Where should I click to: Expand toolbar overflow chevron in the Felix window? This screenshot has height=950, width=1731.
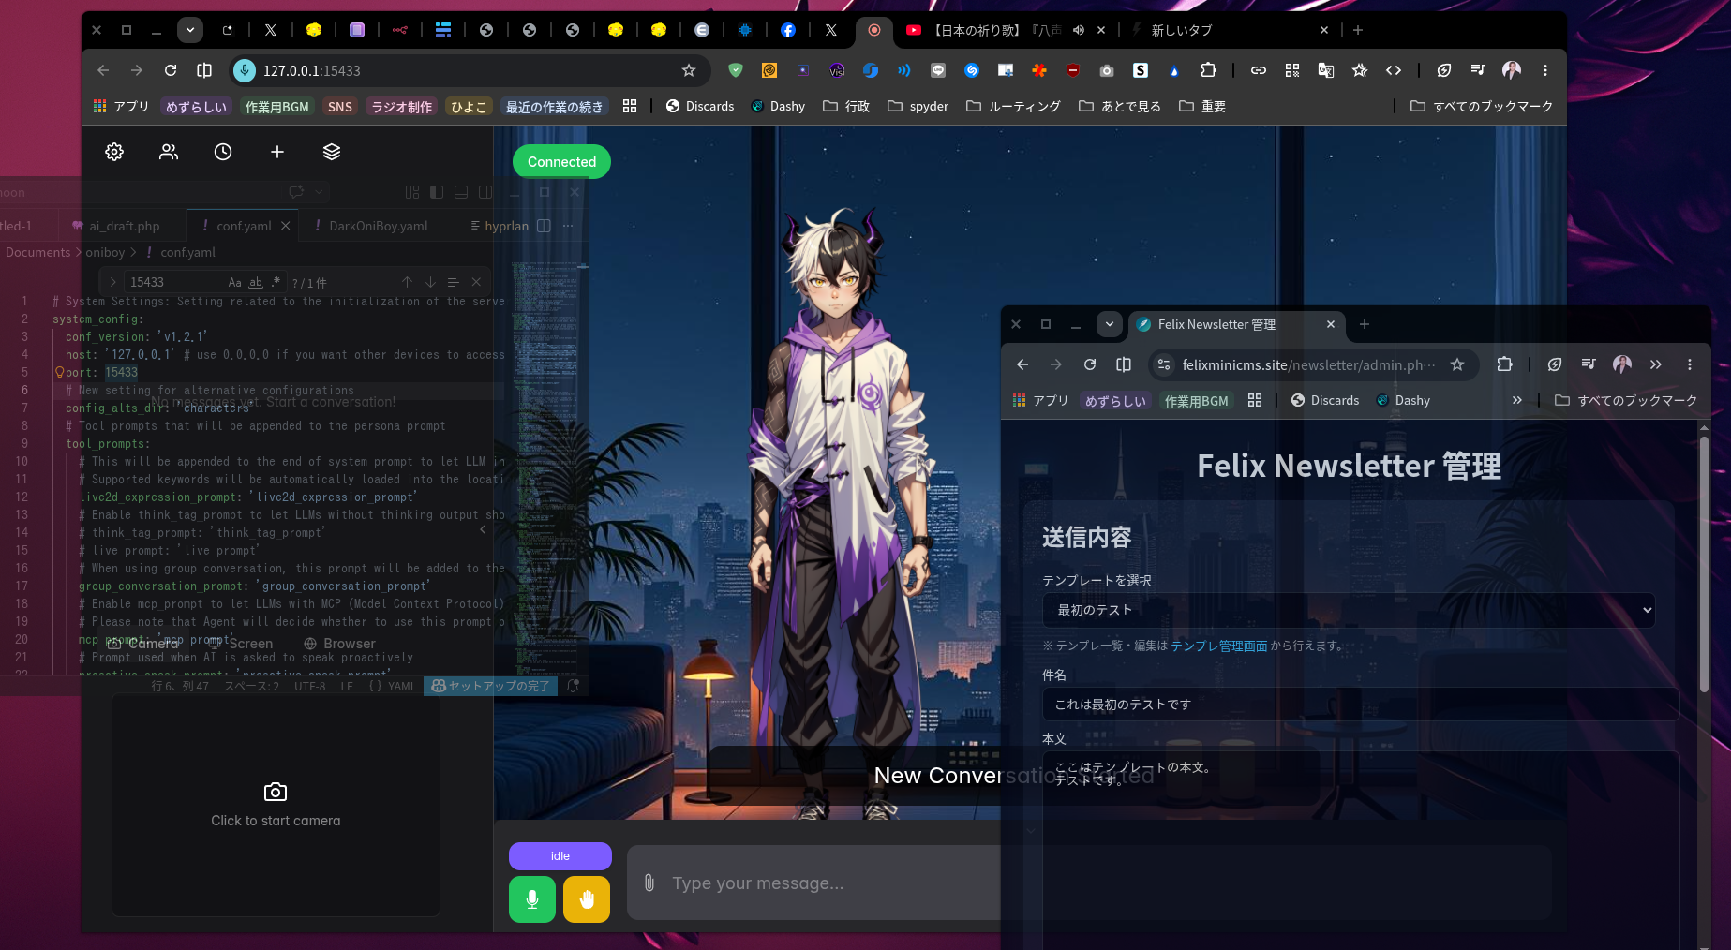click(1656, 364)
